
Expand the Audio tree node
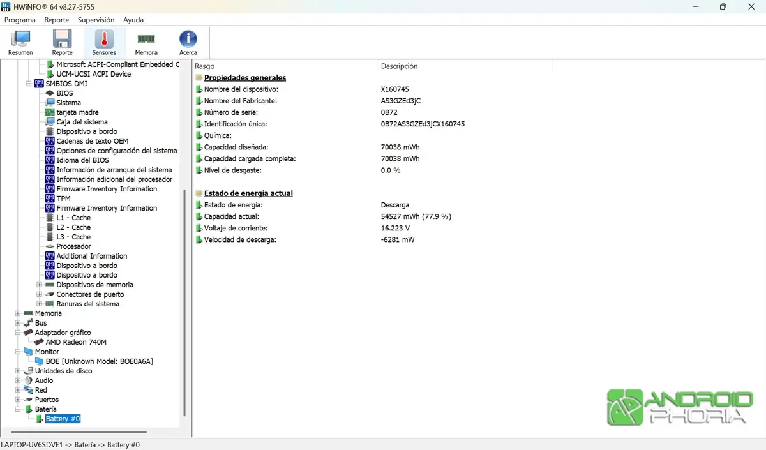tap(18, 380)
